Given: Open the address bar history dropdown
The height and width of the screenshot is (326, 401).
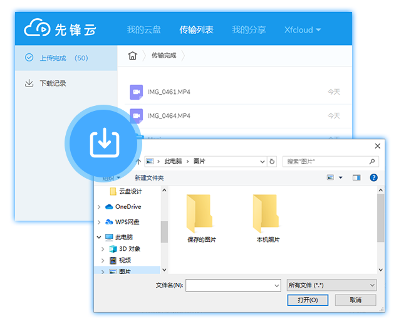Looking at the screenshot, I should (262, 162).
